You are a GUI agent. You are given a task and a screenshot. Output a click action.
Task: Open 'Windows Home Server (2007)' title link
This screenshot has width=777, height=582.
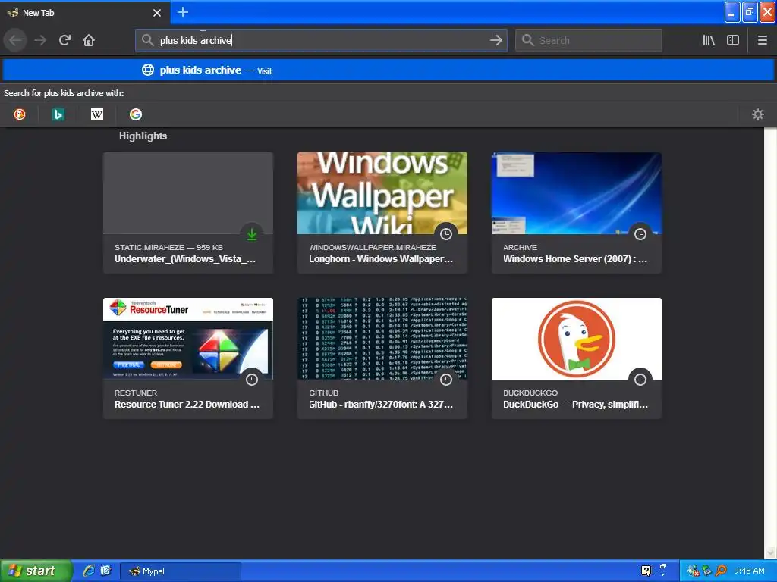(x=575, y=259)
